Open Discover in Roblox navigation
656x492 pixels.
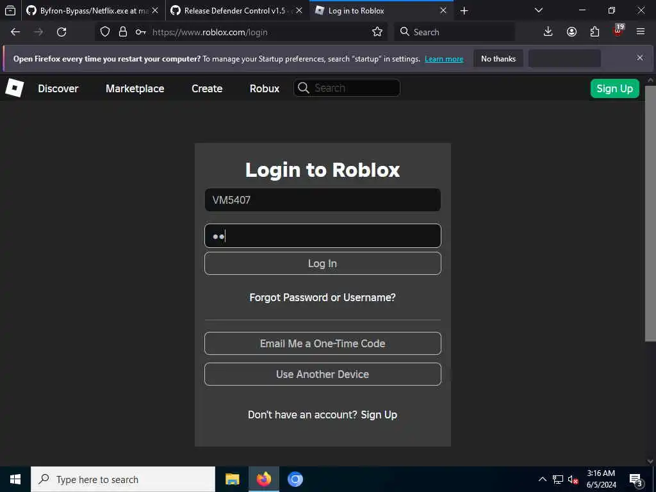click(58, 88)
